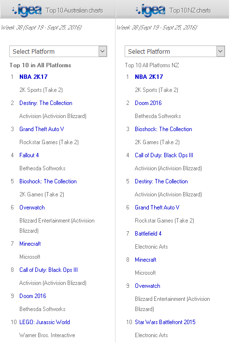Open Bioshock: The Collection in NZ chart

(163, 129)
